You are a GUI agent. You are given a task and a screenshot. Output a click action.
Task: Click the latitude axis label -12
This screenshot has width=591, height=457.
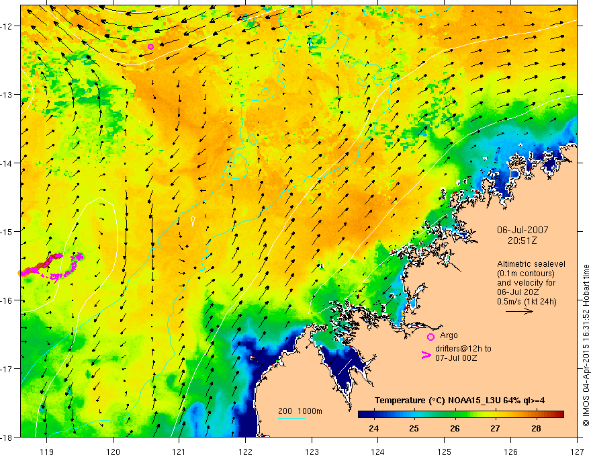coord(7,26)
